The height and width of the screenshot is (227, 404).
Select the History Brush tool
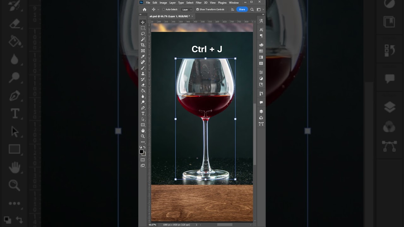tap(143, 79)
